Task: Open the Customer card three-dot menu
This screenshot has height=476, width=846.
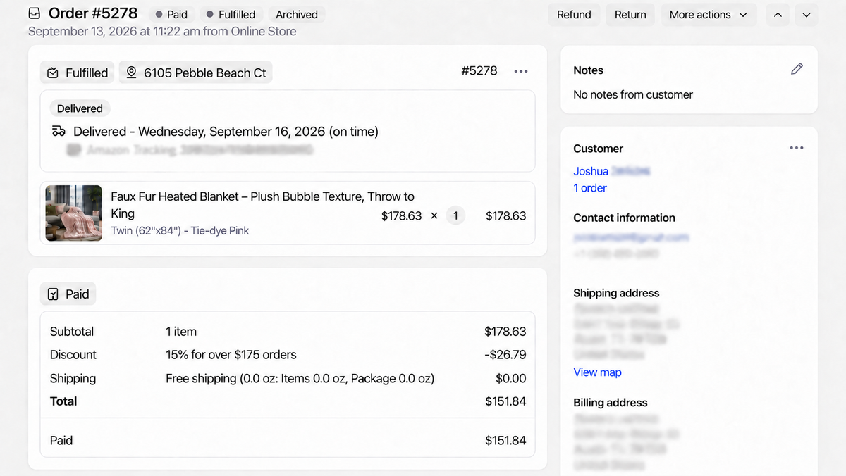Action: 797,148
